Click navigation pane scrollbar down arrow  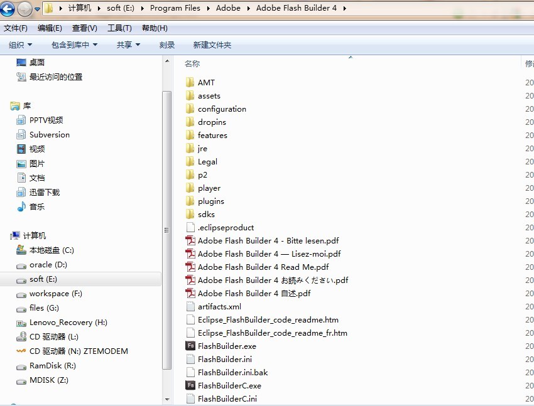(x=167, y=400)
